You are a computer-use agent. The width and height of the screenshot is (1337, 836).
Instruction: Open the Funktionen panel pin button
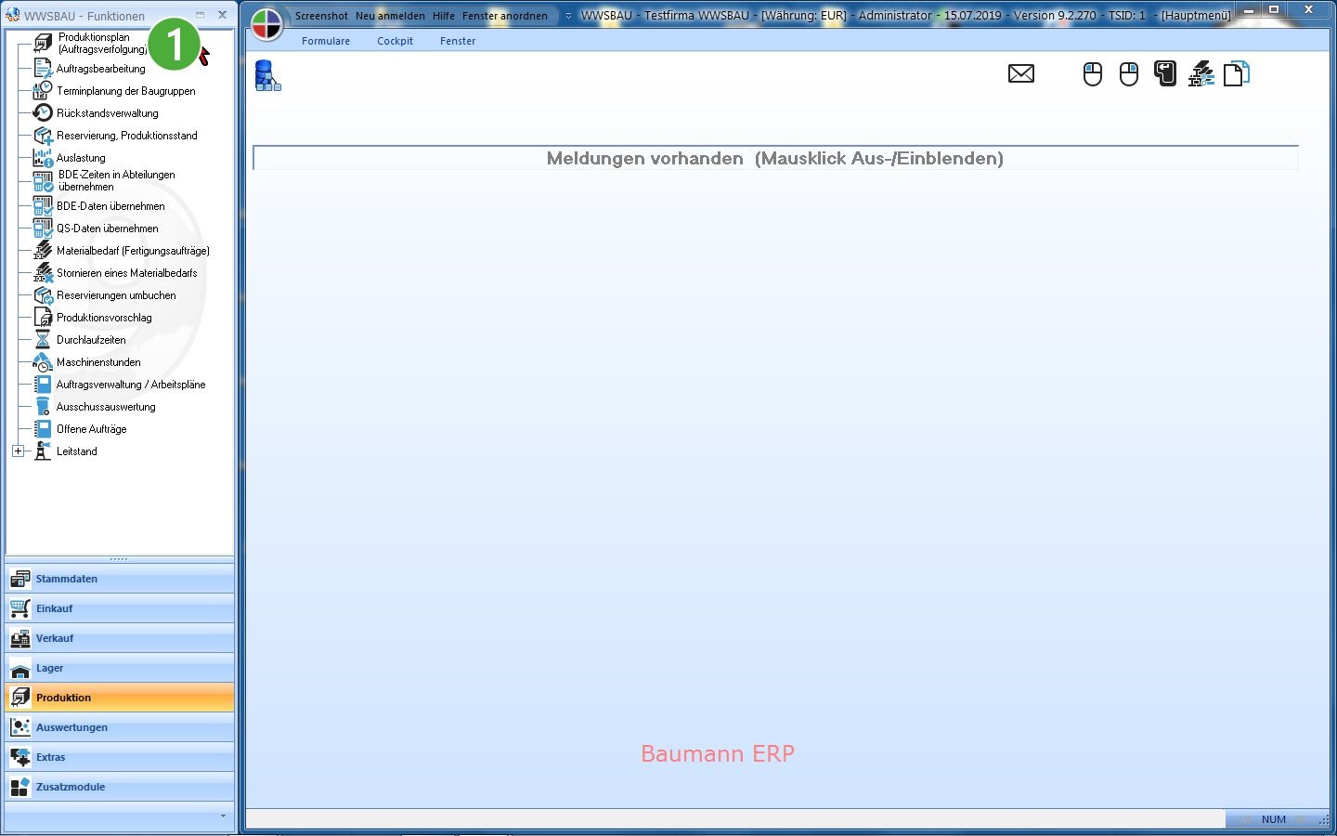200,15
